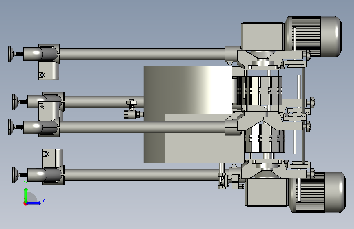Select the upper ribbed roller drum
Screen dimensions: 354x229
coord(259,90)
